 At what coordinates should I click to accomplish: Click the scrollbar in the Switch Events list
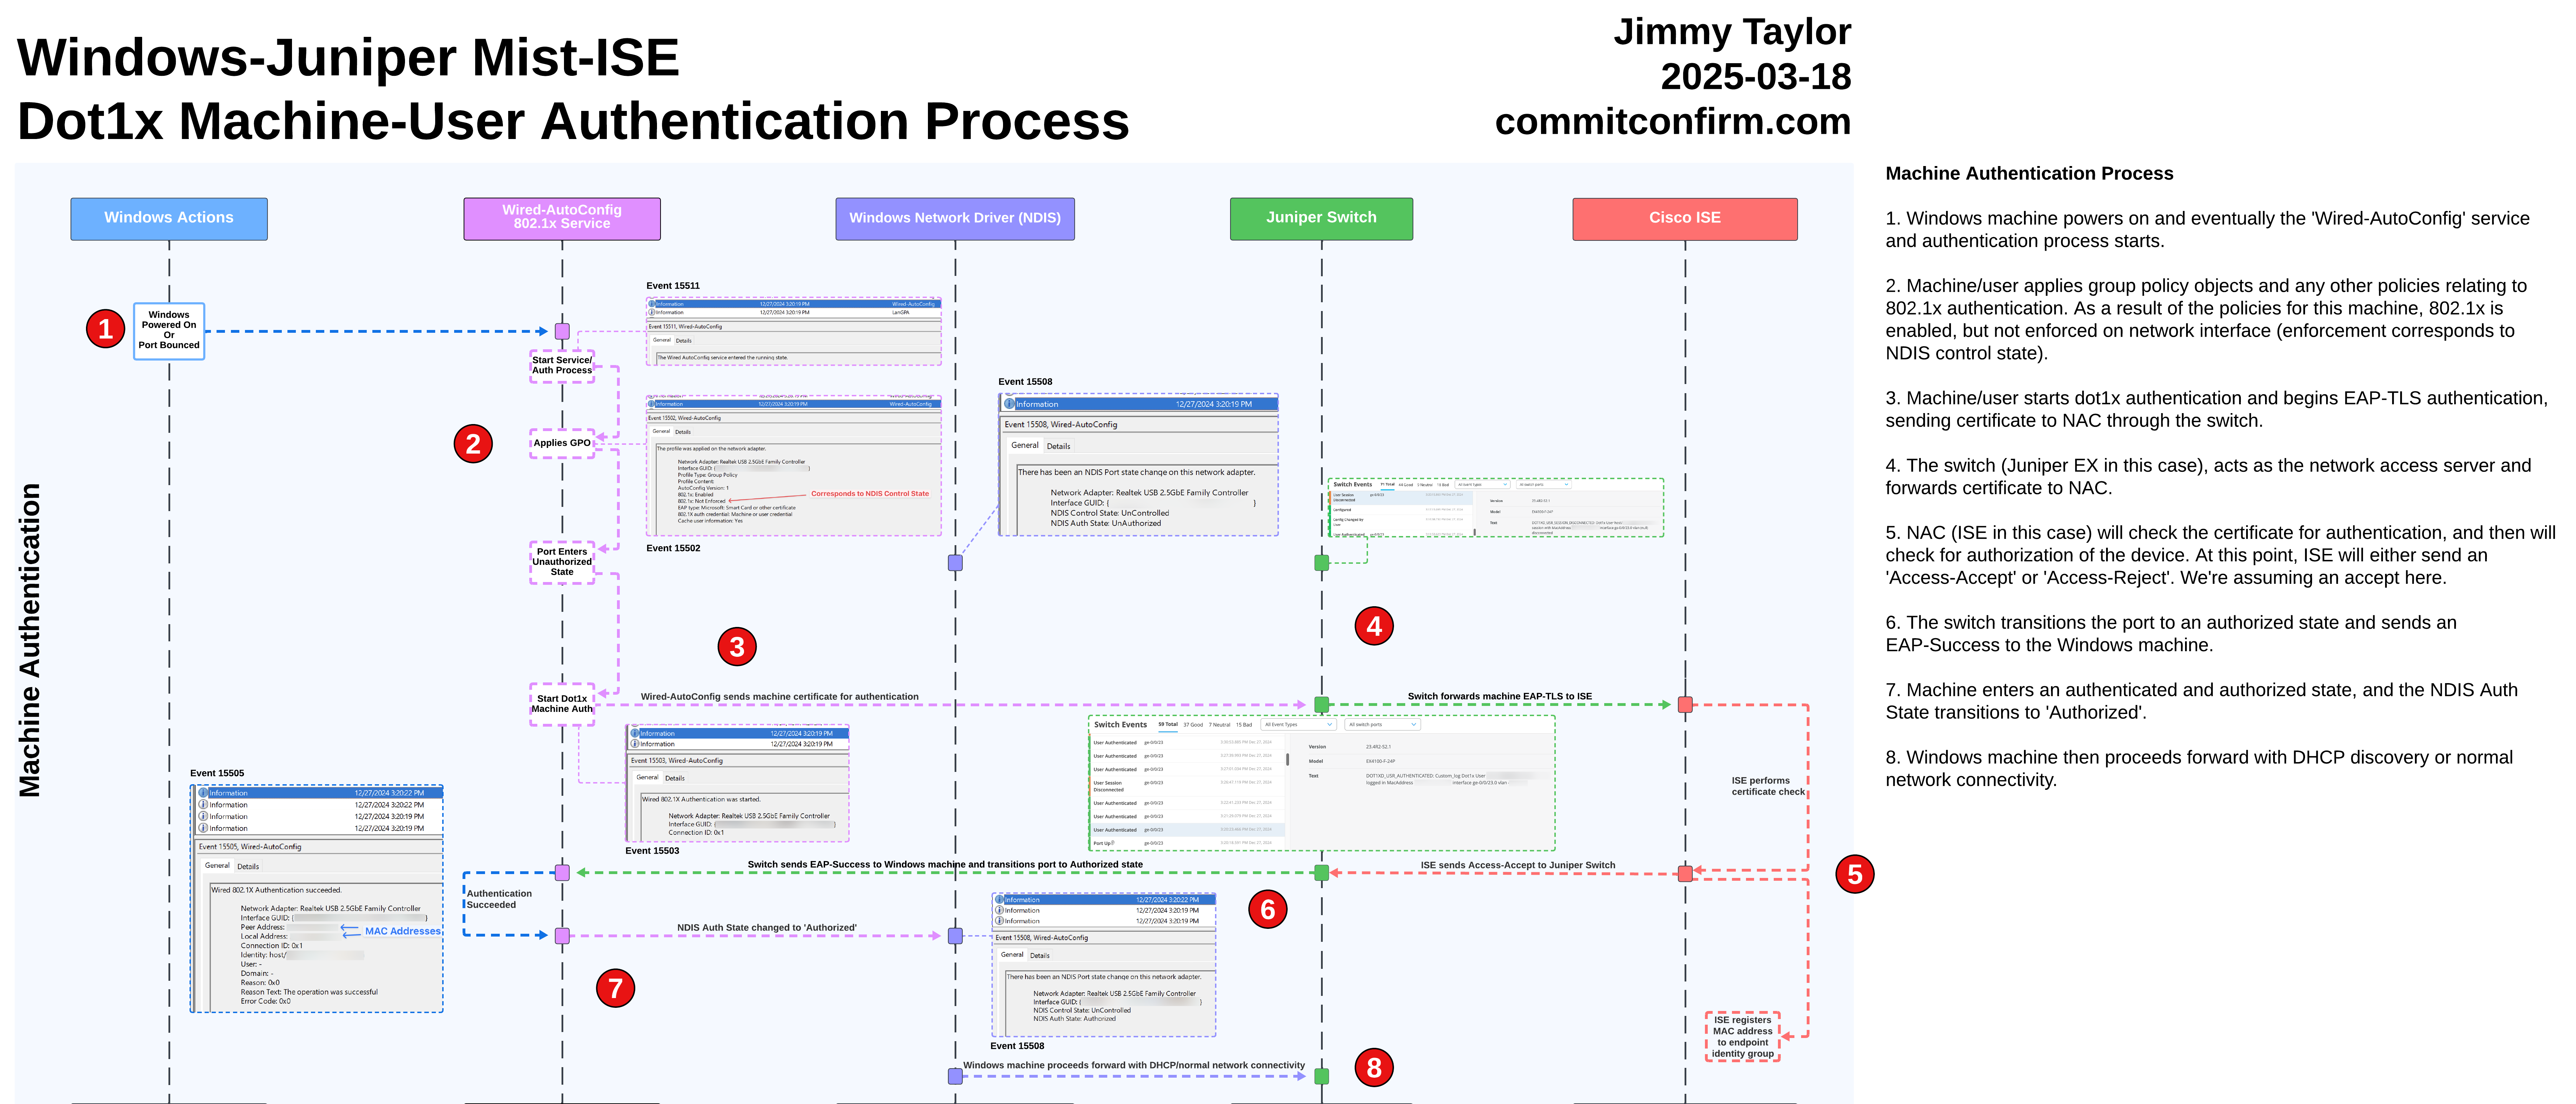click(1288, 760)
